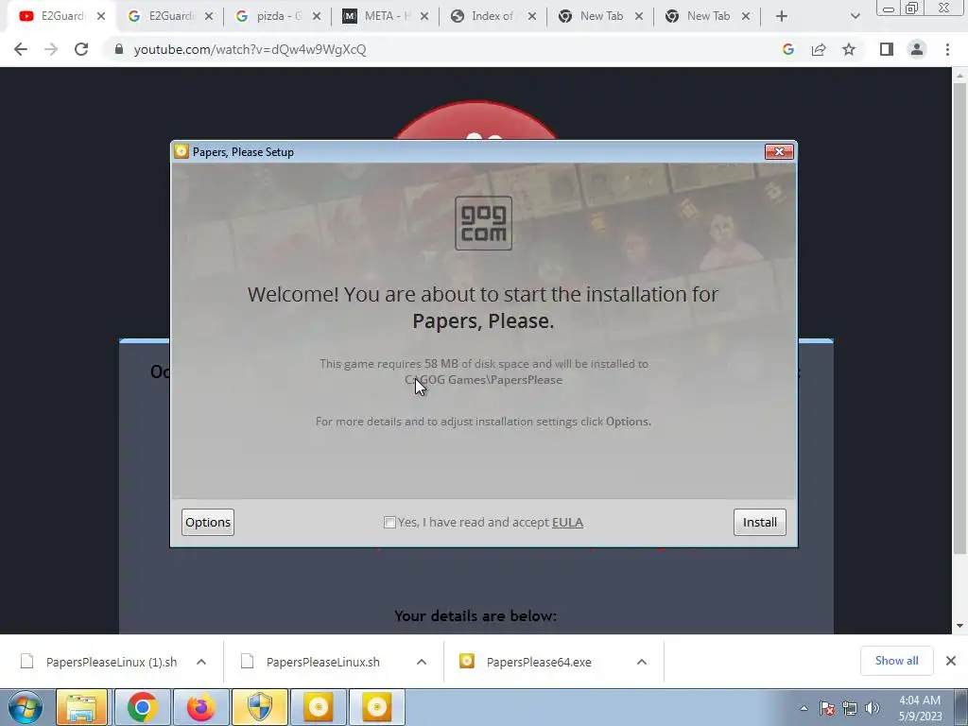
Task: Open the Windows Start menu
Action: (x=26, y=707)
